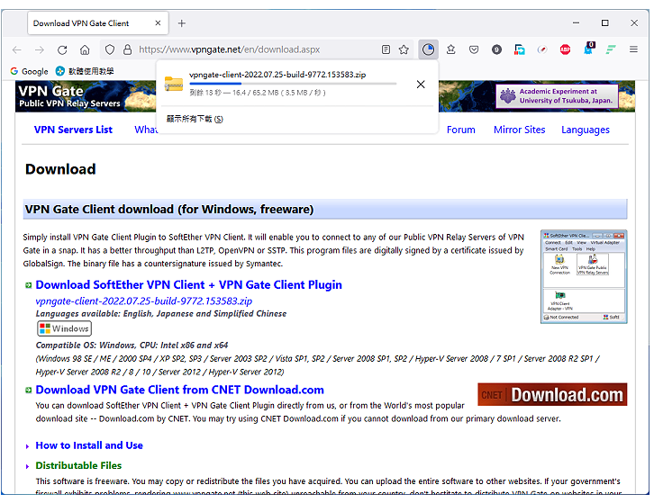Click the CNET Download.com banner

[552, 394]
